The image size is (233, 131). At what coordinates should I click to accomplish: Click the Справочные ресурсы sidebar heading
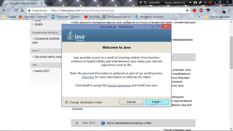click(x=45, y=33)
